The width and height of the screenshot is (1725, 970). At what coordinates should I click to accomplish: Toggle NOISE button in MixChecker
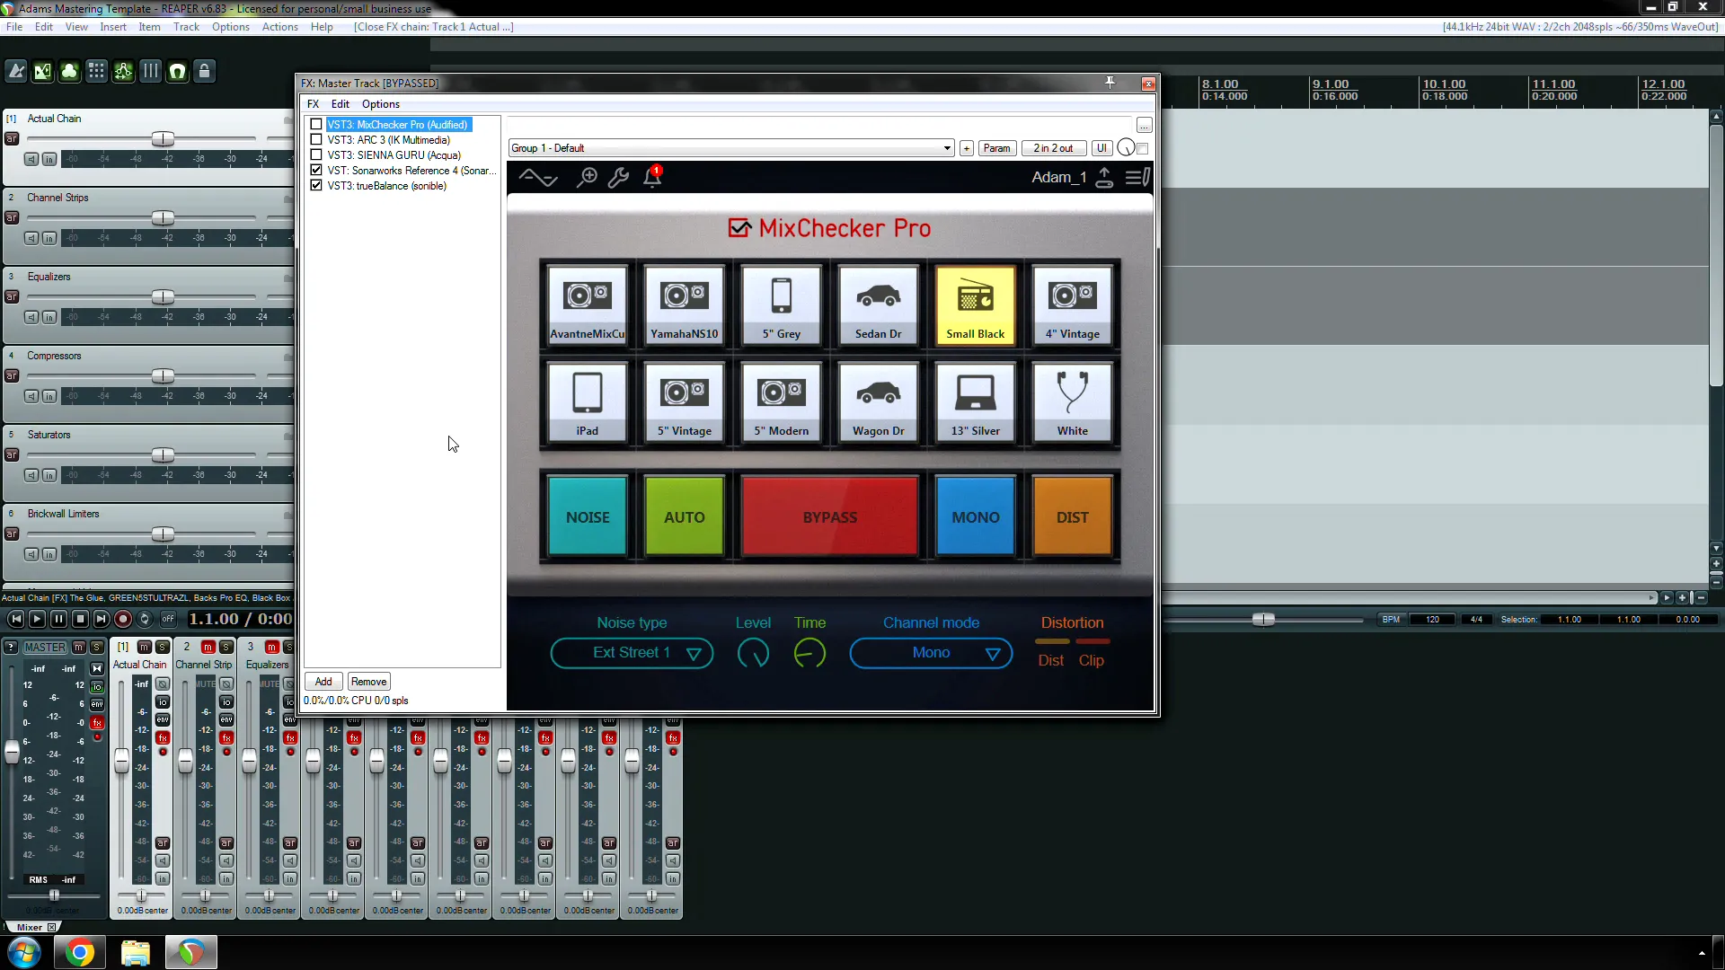click(588, 516)
